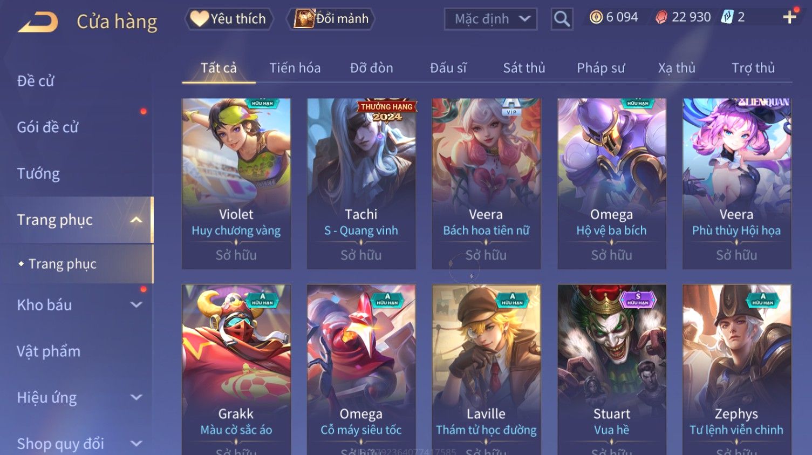Select Violet Huy chương vàng skin card
Image resolution: width=812 pixels, height=455 pixels.
click(x=236, y=184)
